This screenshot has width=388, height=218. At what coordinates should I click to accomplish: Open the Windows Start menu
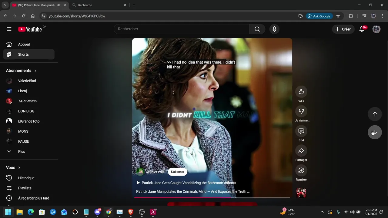click(x=8, y=212)
